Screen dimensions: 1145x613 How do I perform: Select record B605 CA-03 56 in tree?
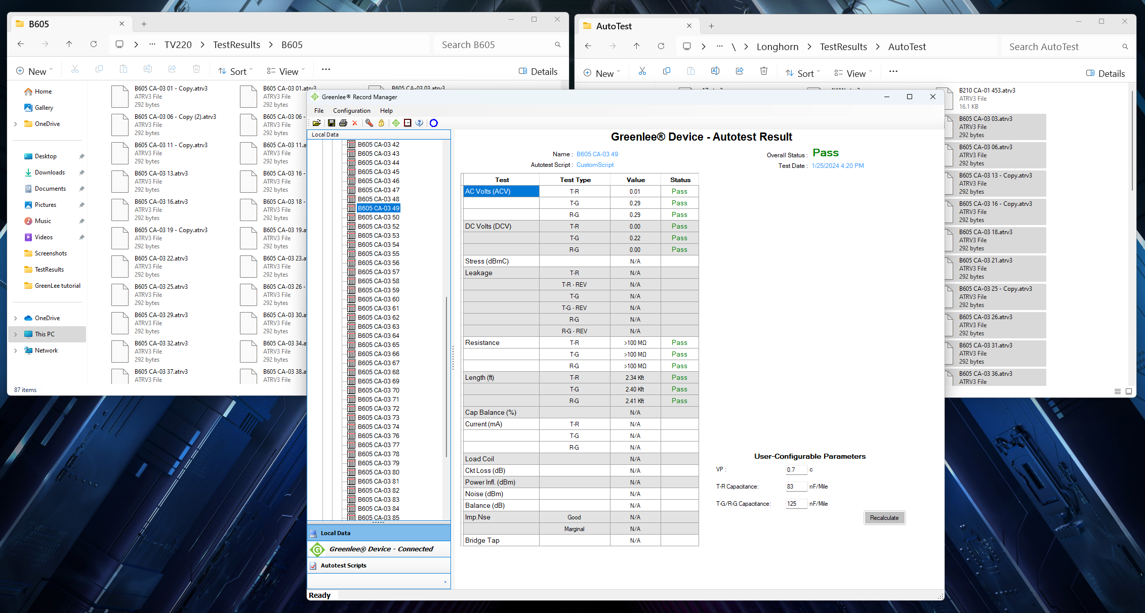point(378,263)
